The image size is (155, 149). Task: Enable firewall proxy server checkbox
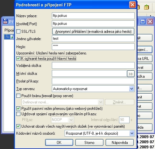point(18,96)
